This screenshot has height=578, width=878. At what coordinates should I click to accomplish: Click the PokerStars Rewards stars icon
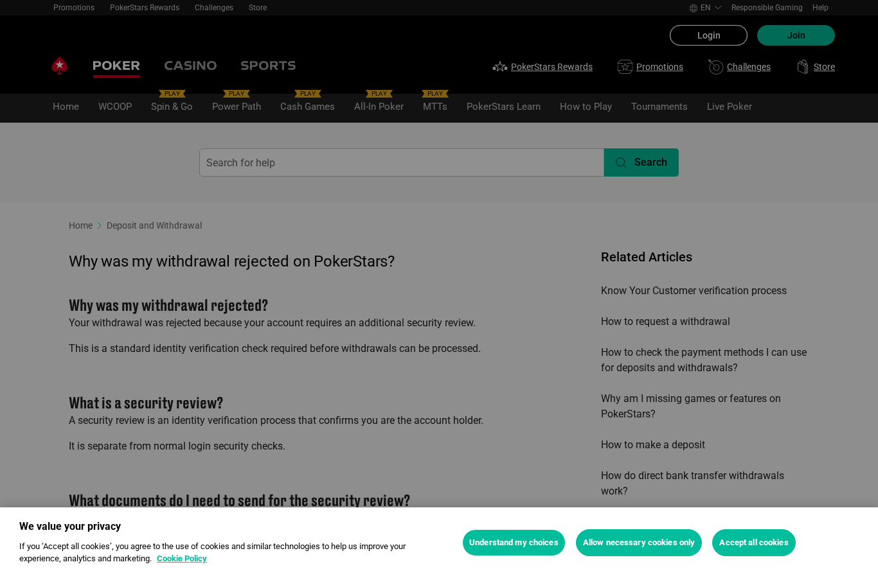point(500,67)
